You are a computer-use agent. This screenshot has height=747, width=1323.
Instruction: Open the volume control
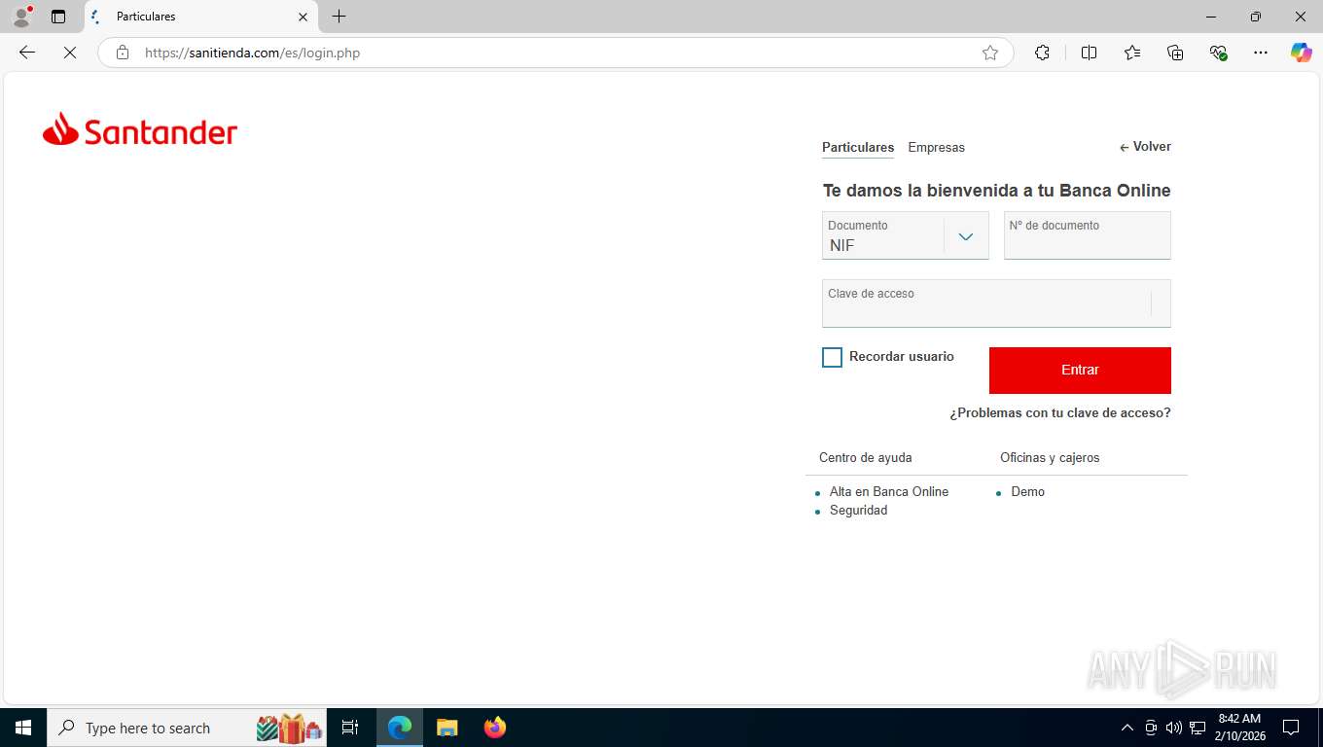coord(1174,728)
